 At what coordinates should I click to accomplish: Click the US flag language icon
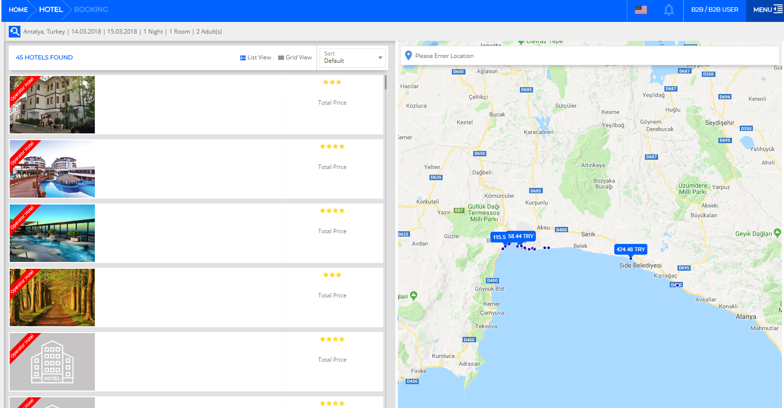[641, 10]
